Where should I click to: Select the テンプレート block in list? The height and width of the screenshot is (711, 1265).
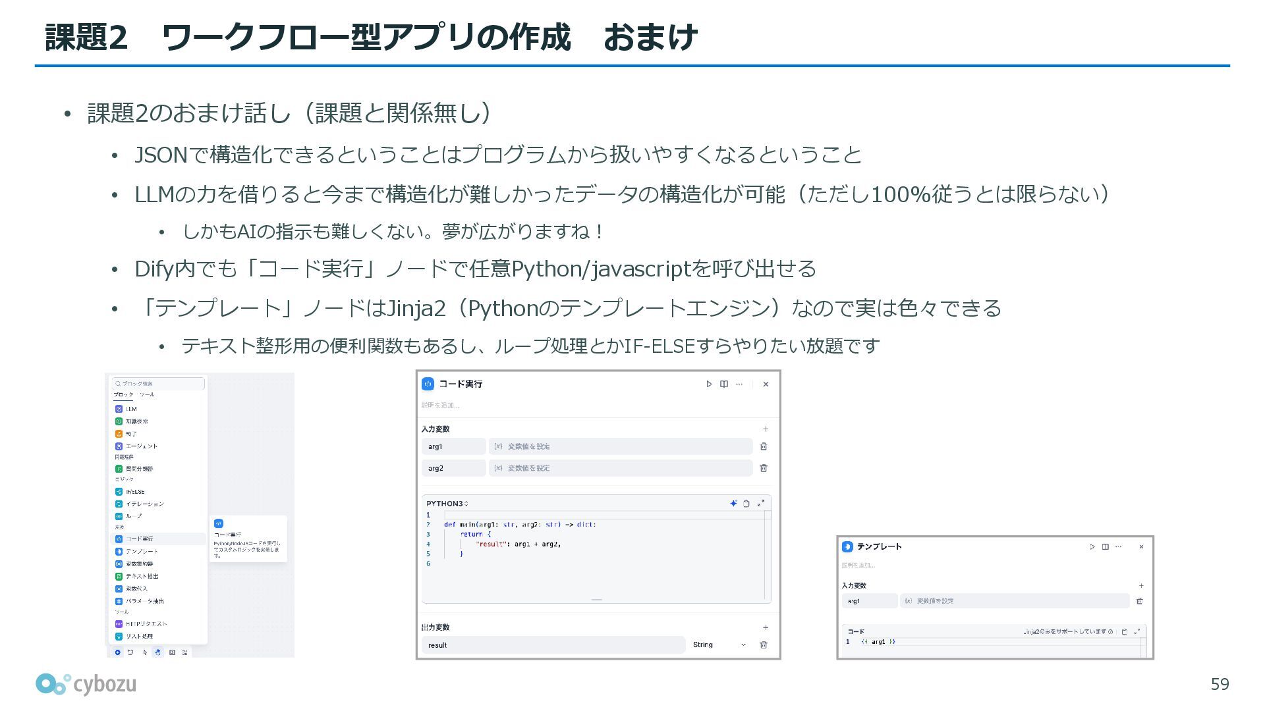point(159,552)
